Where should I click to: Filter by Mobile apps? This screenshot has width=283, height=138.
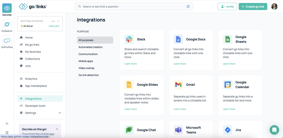[86, 61]
